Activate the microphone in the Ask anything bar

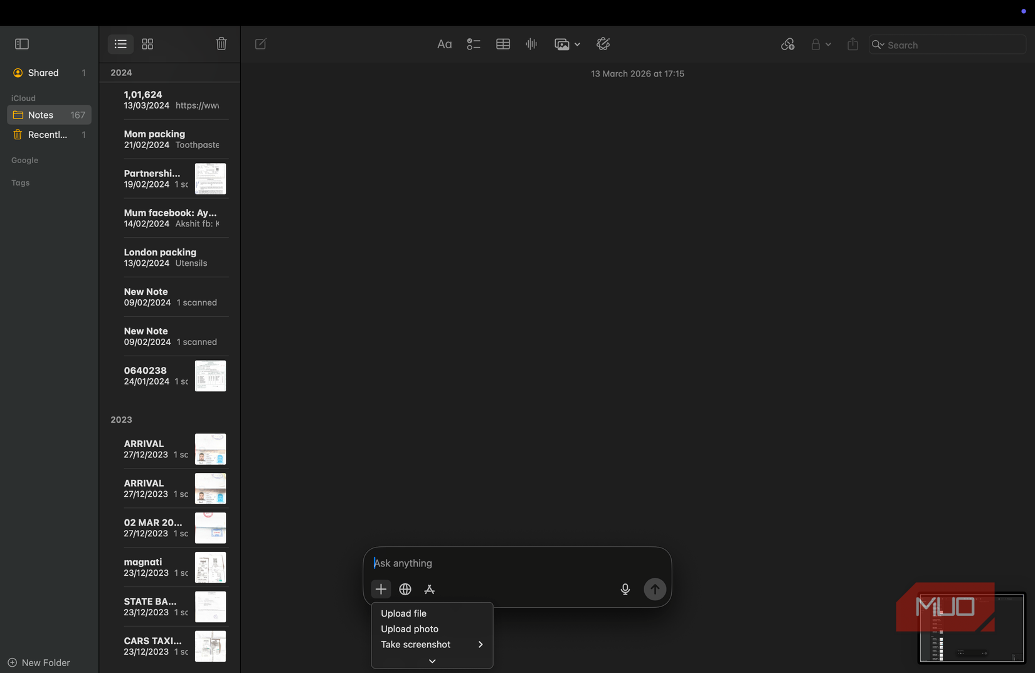(x=625, y=589)
